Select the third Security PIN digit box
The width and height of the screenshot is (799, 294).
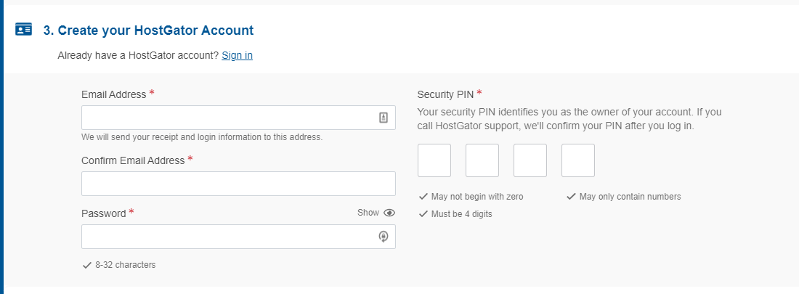(x=530, y=160)
